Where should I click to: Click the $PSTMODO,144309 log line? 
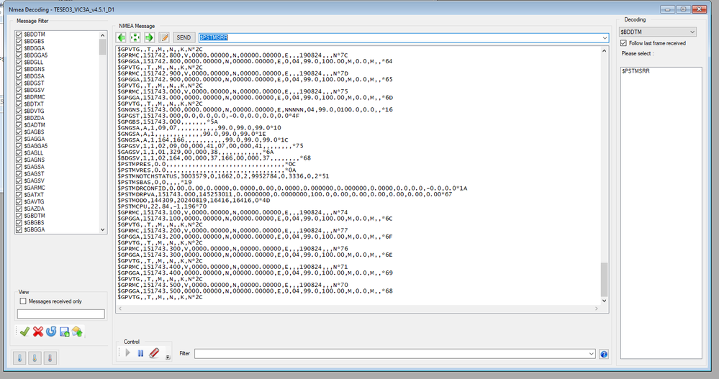194,200
